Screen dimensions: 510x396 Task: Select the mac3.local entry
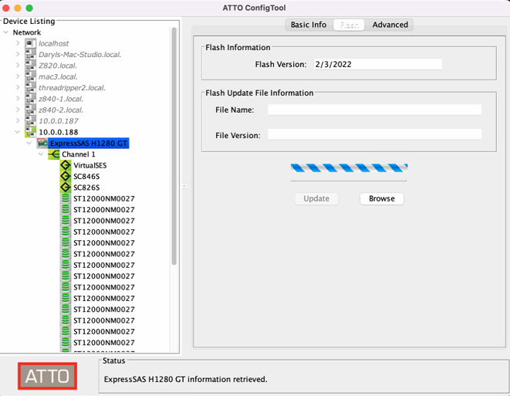tap(58, 76)
